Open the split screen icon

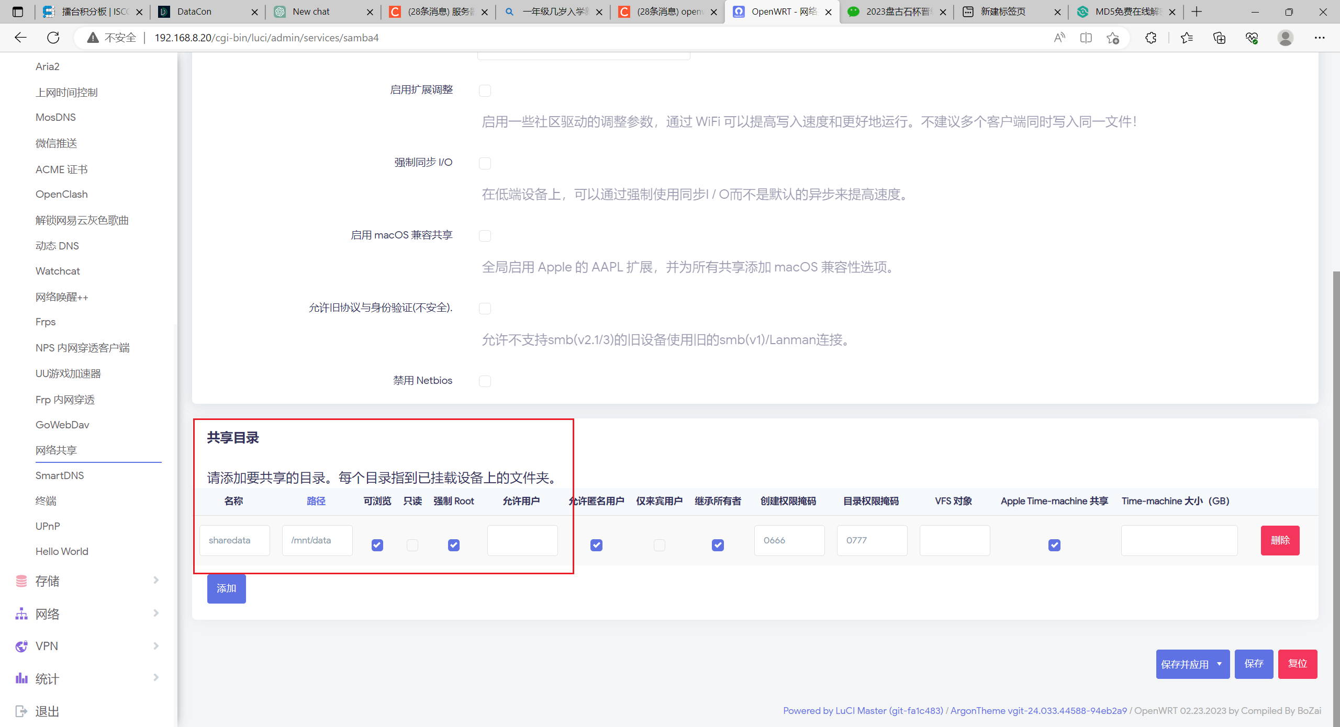point(1086,38)
